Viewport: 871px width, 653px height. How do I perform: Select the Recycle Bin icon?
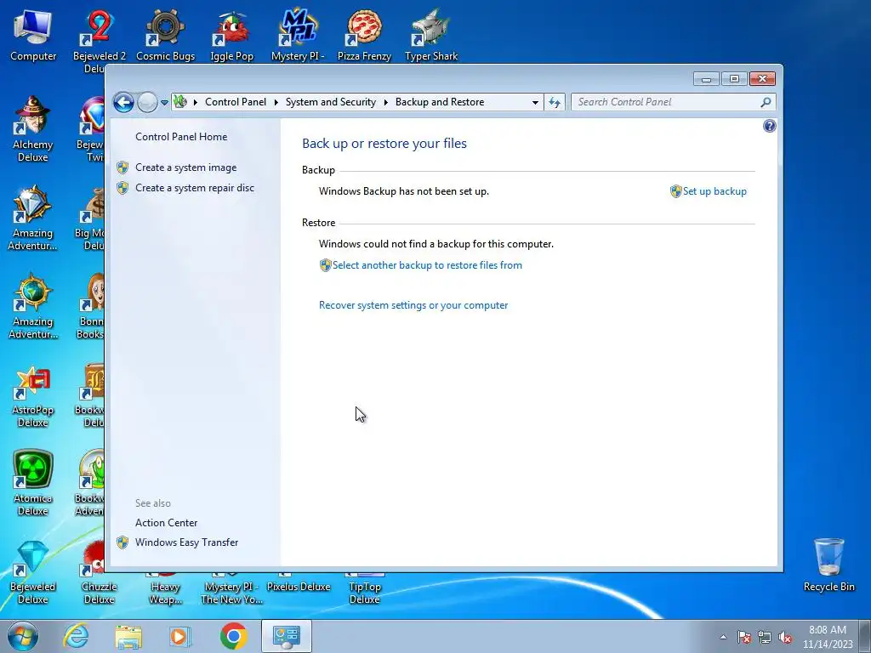pyautogui.click(x=828, y=565)
